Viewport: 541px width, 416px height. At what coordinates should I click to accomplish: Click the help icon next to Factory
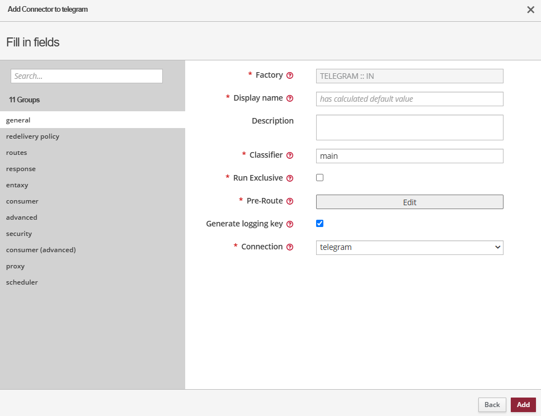pos(290,75)
